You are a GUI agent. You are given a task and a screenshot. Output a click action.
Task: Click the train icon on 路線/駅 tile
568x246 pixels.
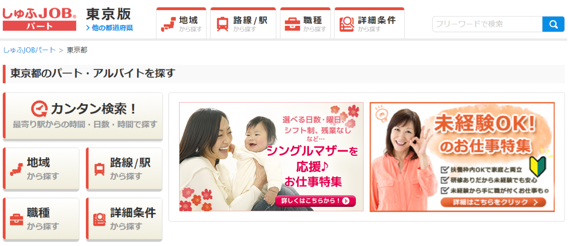99,169
